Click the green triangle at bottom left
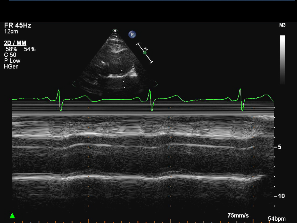The width and height of the screenshot is (297, 223). click(x=12, y=216)
